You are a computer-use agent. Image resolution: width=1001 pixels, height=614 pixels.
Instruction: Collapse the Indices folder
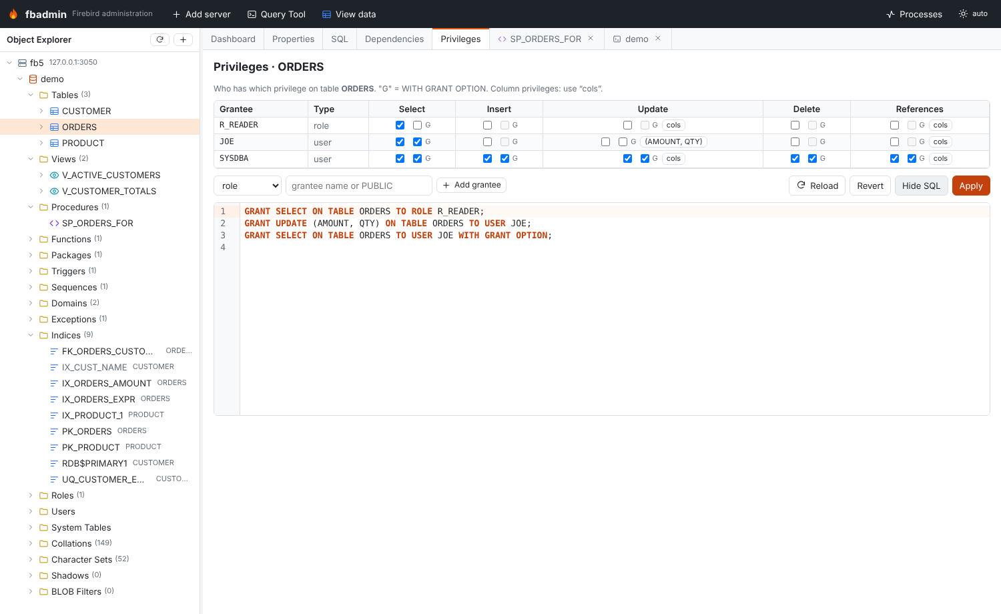(x=31, y=335)
